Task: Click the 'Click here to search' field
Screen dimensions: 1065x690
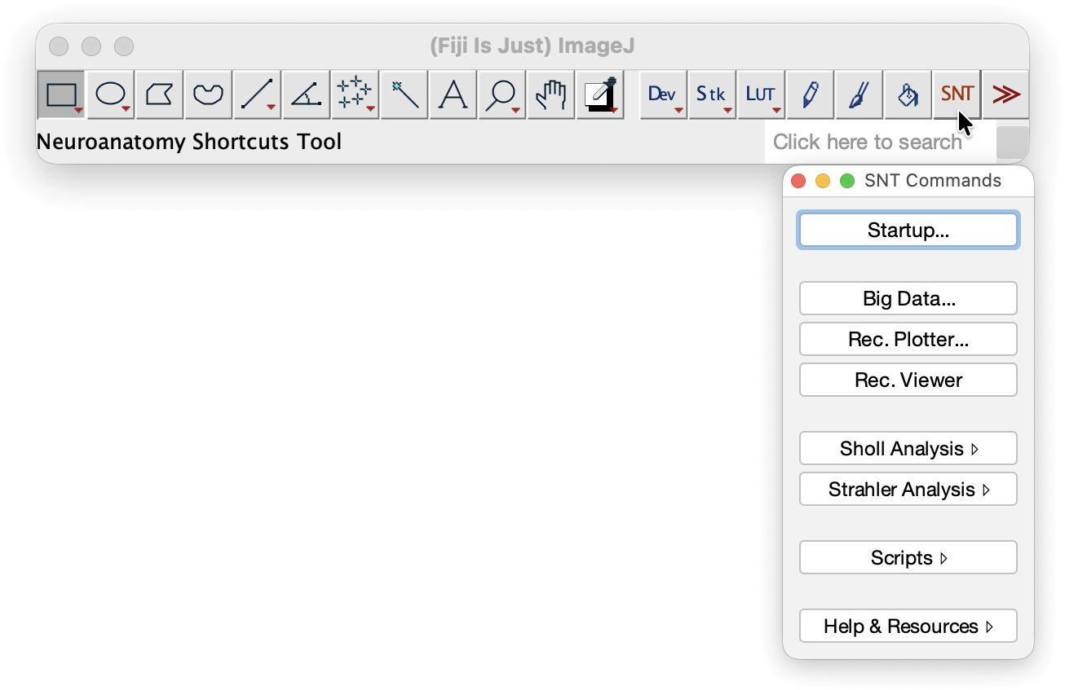Action: (880, 143)
